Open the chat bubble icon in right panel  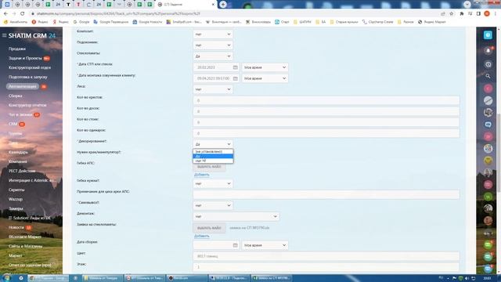[x=488, y=125]
